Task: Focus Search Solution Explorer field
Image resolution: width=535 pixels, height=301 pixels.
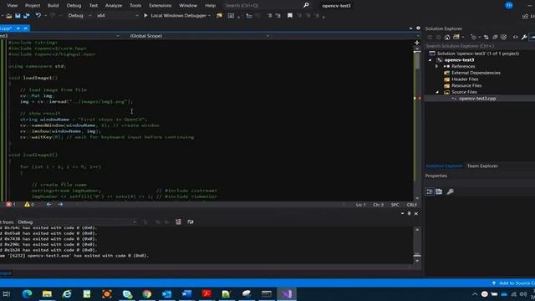Action: (x=479, y=46)
